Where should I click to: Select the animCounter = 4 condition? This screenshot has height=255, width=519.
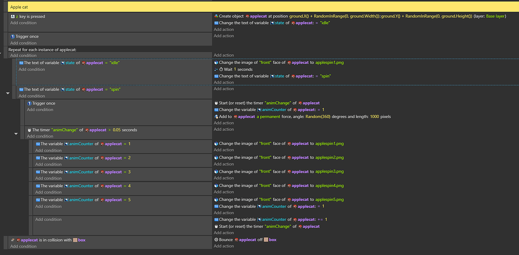pyautogui.click(x=83, y=186)
